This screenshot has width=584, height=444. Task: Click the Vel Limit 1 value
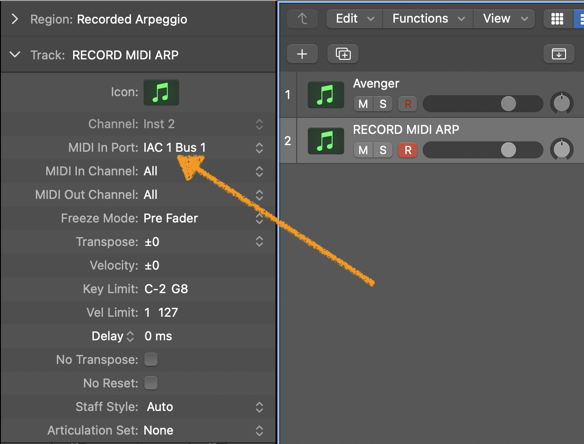tap(147, 312)
